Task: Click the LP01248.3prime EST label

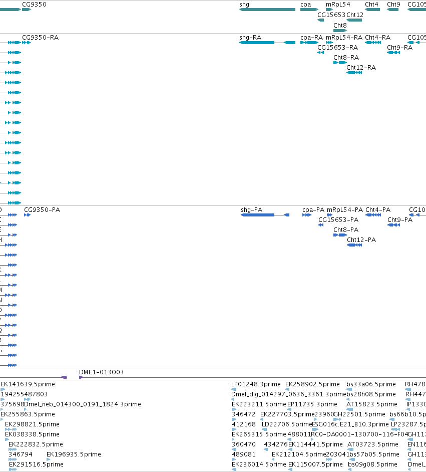Action: tap(256, 384)
